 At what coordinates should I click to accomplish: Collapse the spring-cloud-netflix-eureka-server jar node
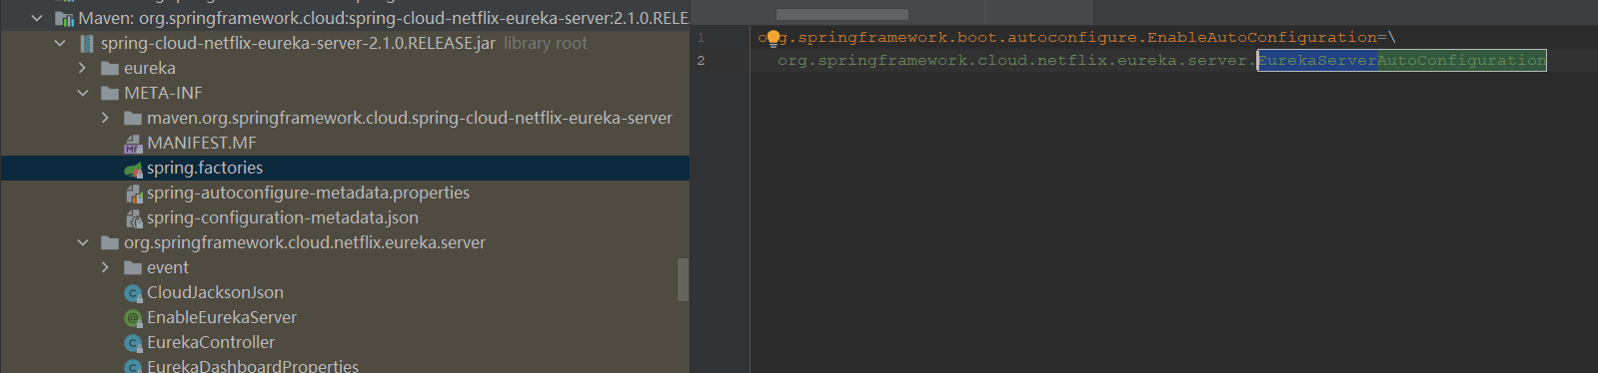point(60,43)
